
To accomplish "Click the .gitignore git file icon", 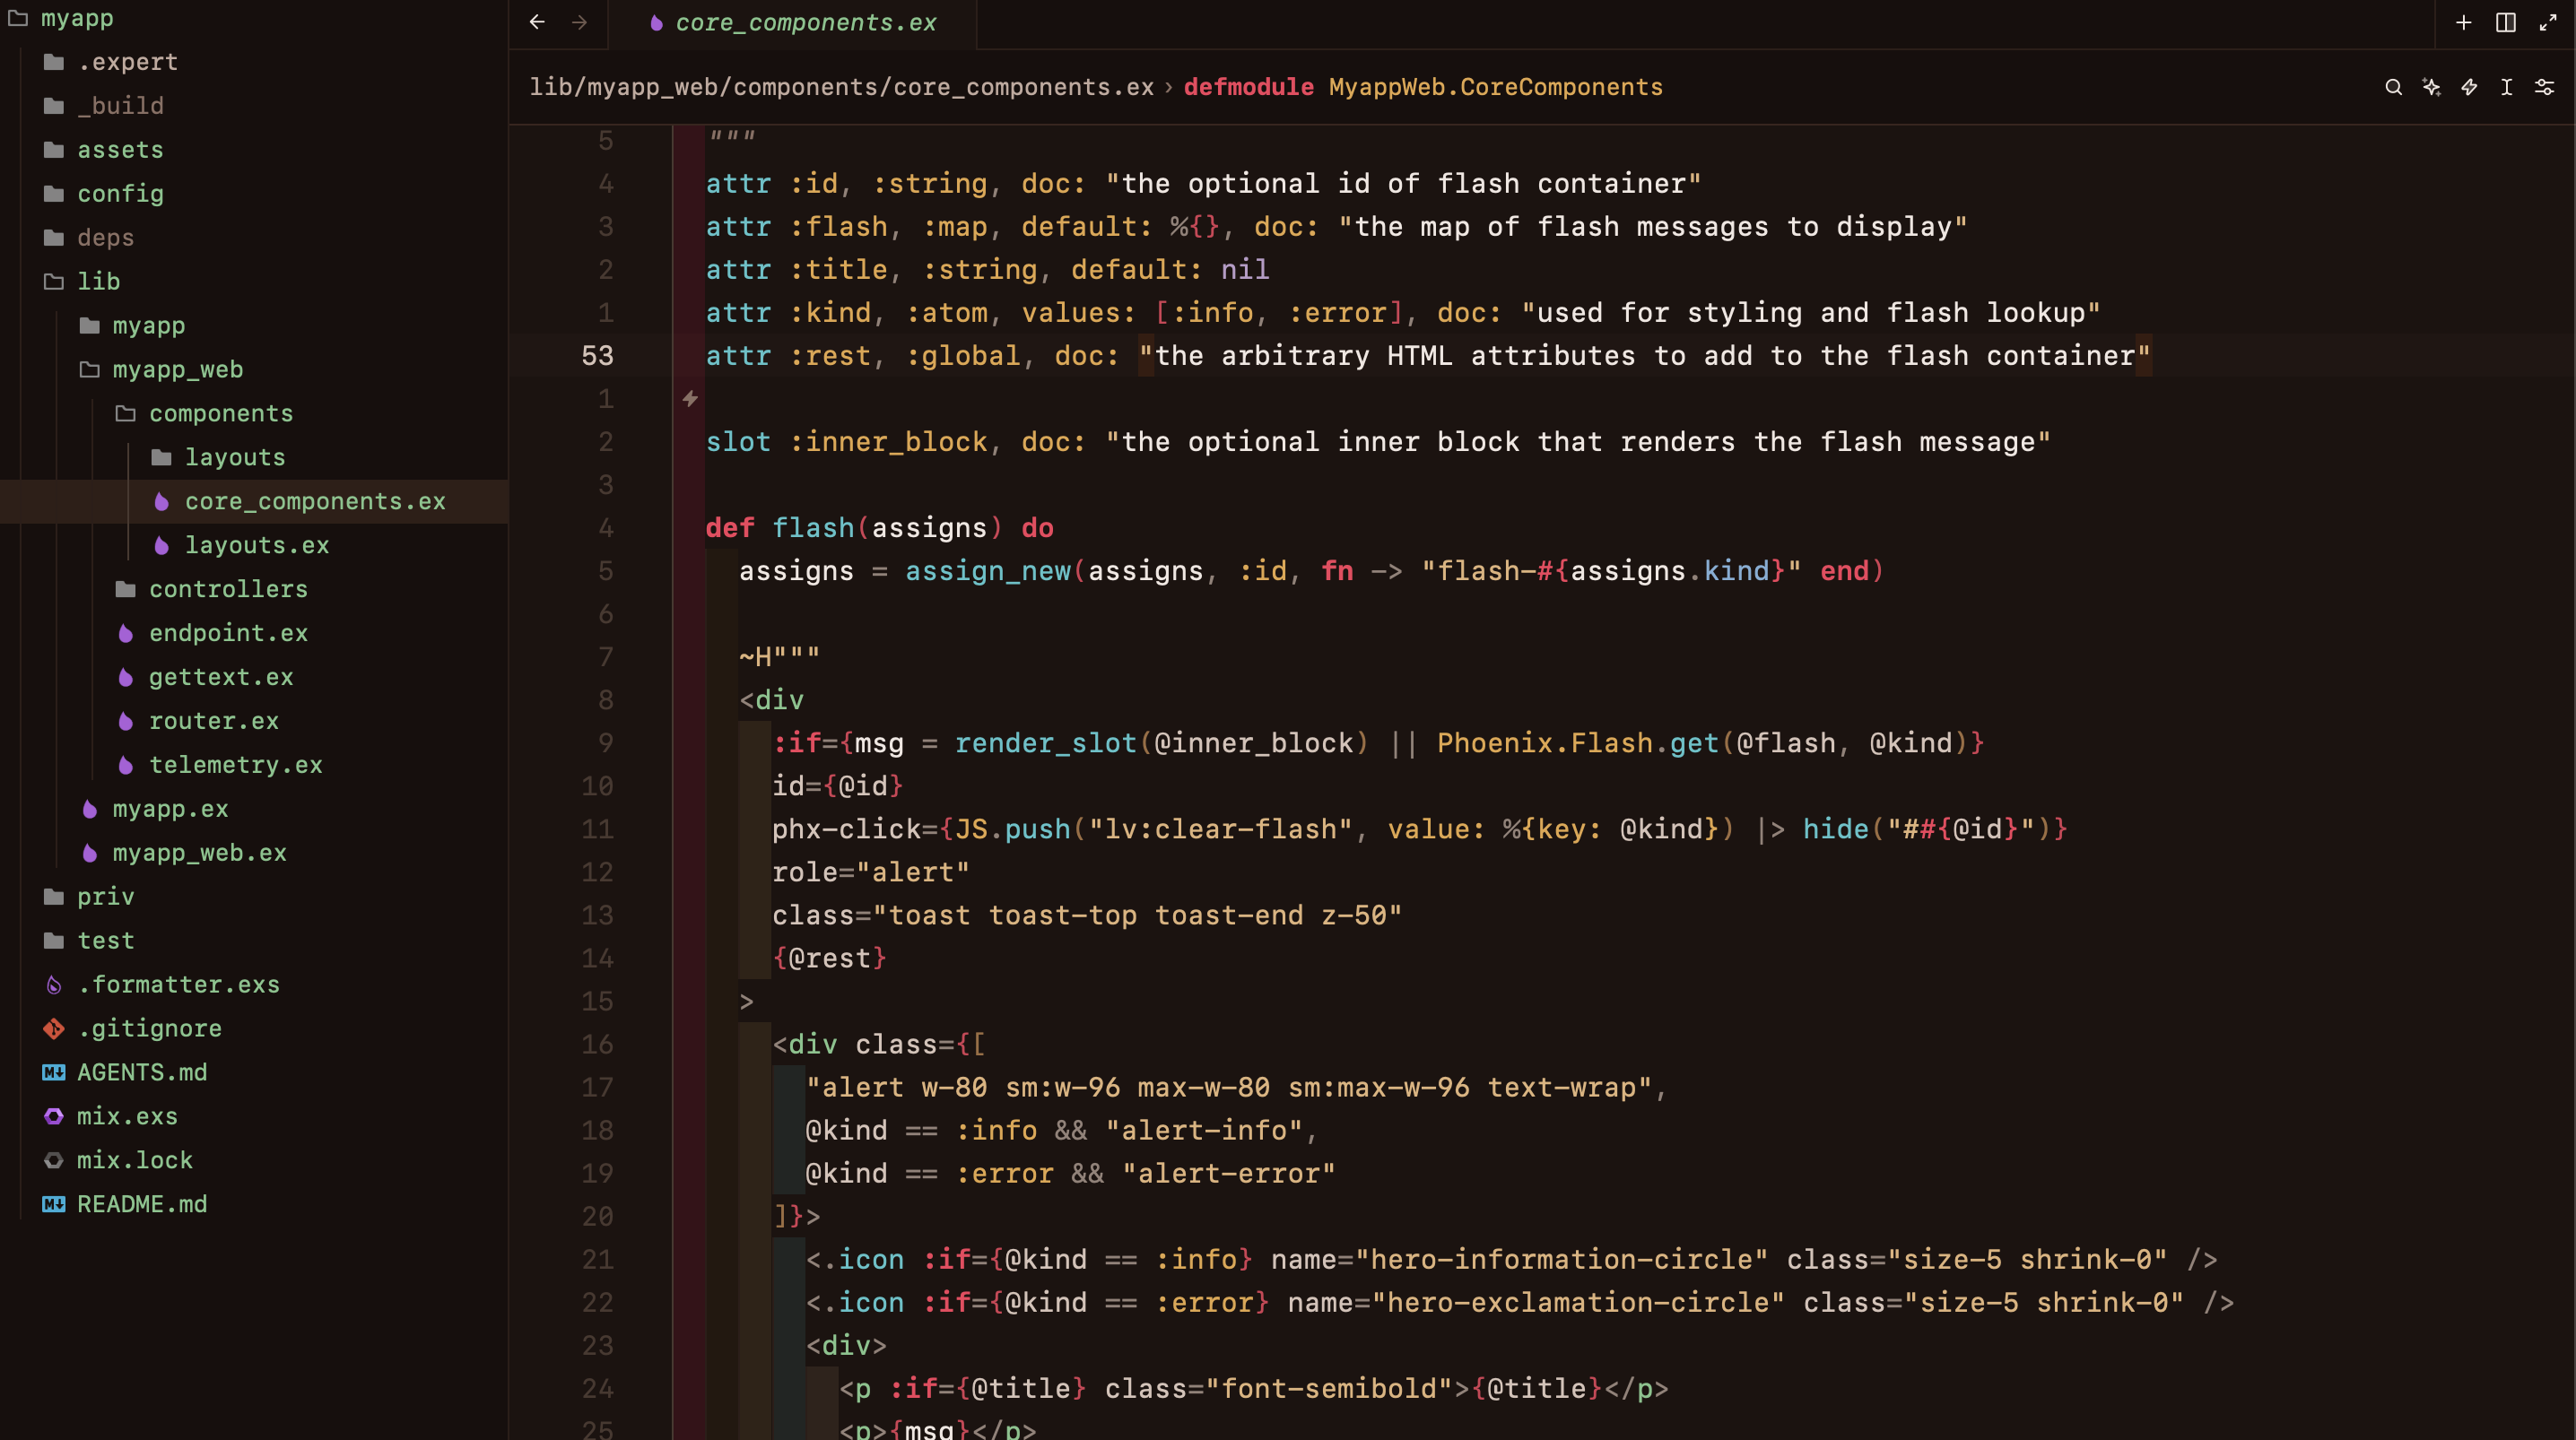I will [54, 1028].
